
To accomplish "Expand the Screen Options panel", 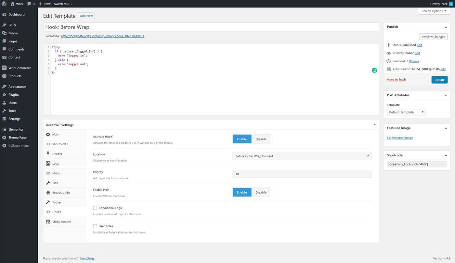I will tap(434, 11).
